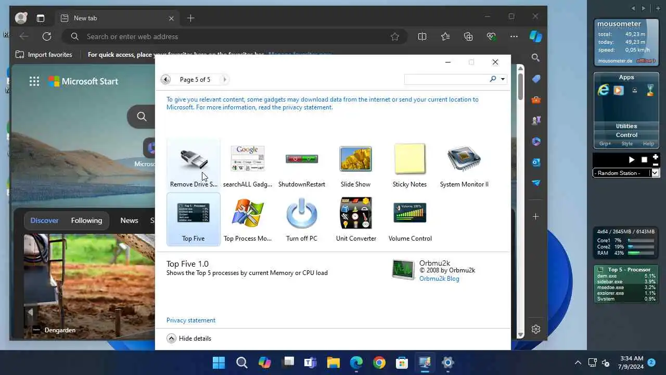Switch to the Discover feed tab

44,220
